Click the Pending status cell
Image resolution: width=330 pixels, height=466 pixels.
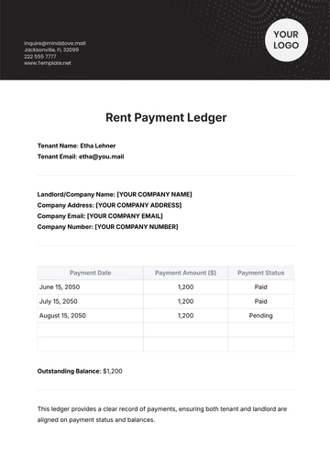click(261, 316)
